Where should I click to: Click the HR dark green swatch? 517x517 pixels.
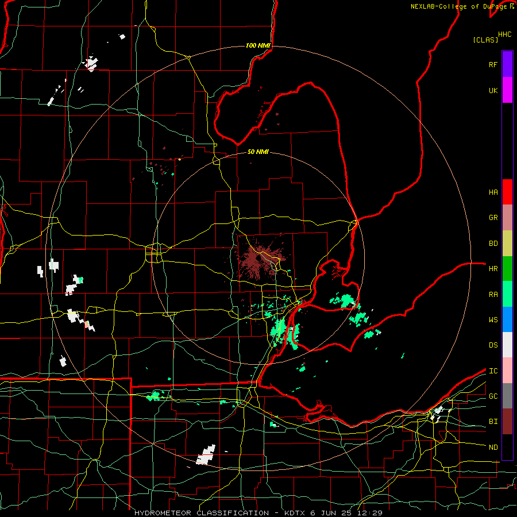[x=507, y=269]
